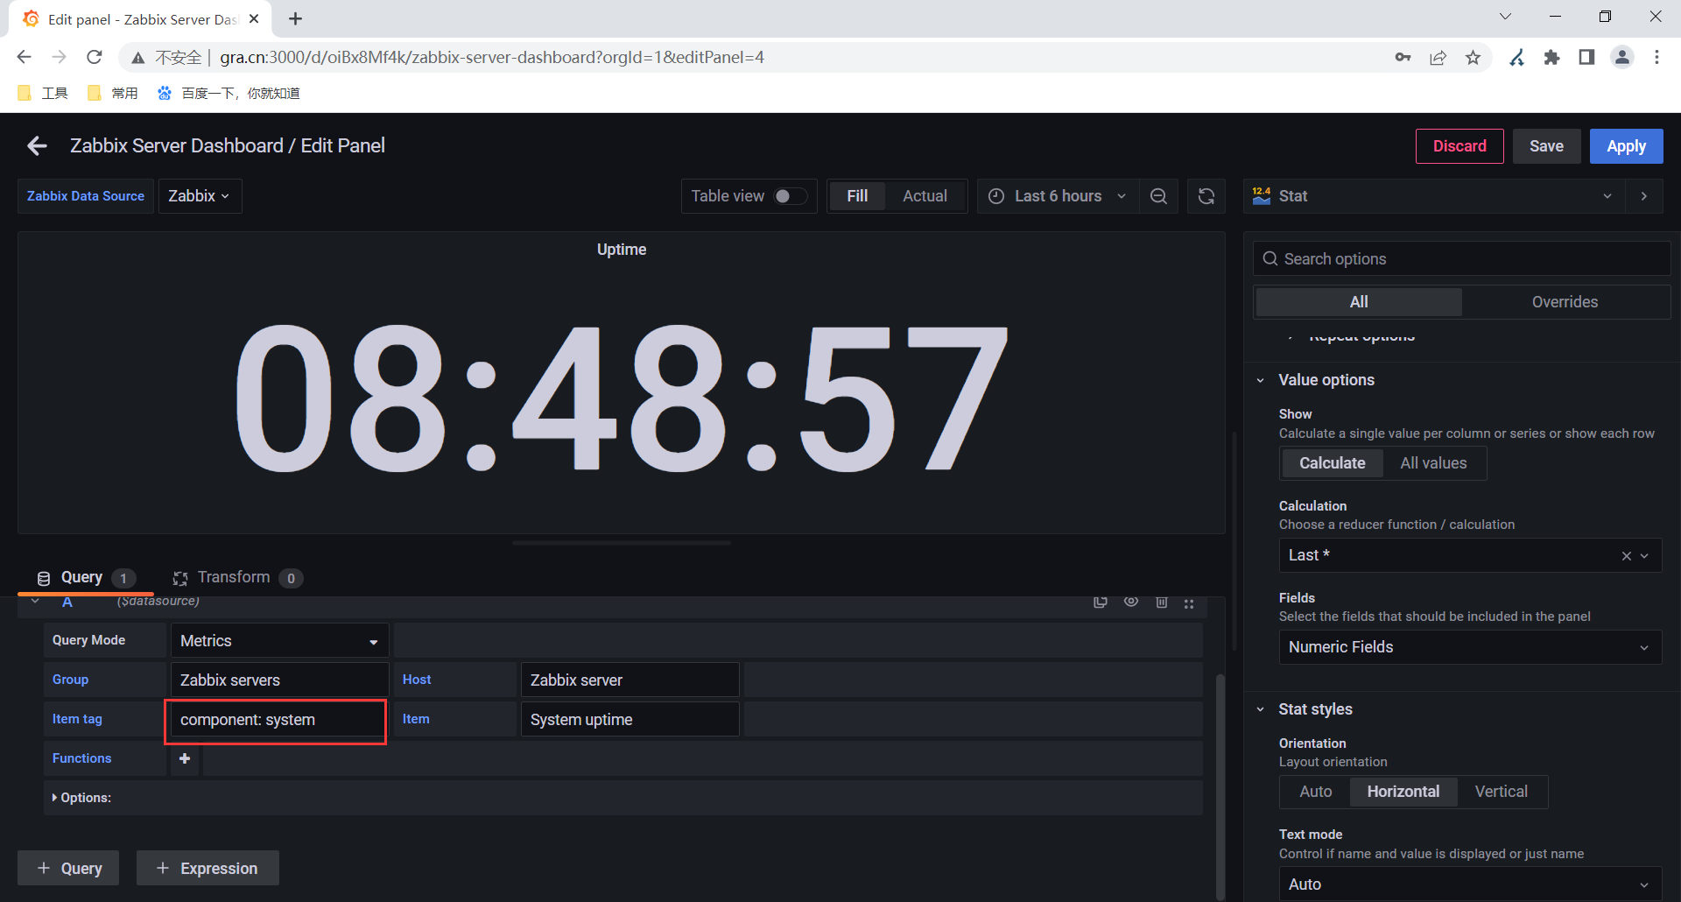Clear the Last * calculation selection
This screenshot has width=1681, height=902.
(x=1626, y=556)
